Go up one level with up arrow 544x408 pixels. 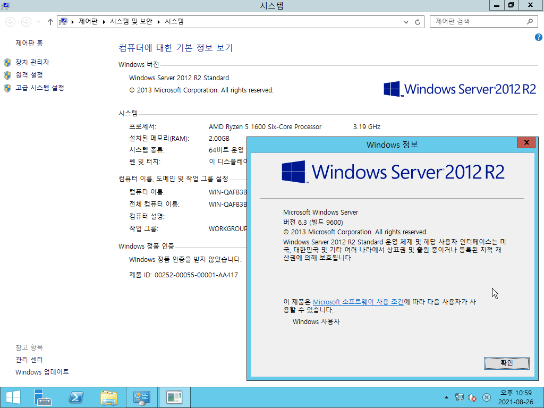coord(50,22)
